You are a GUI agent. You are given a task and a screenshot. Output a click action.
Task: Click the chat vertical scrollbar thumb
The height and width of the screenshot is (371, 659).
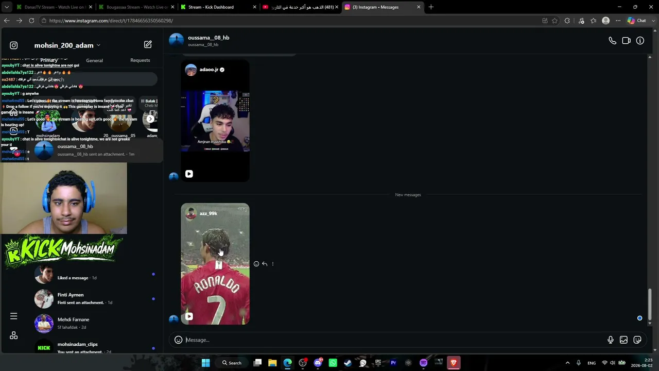(x=650, y=305)
